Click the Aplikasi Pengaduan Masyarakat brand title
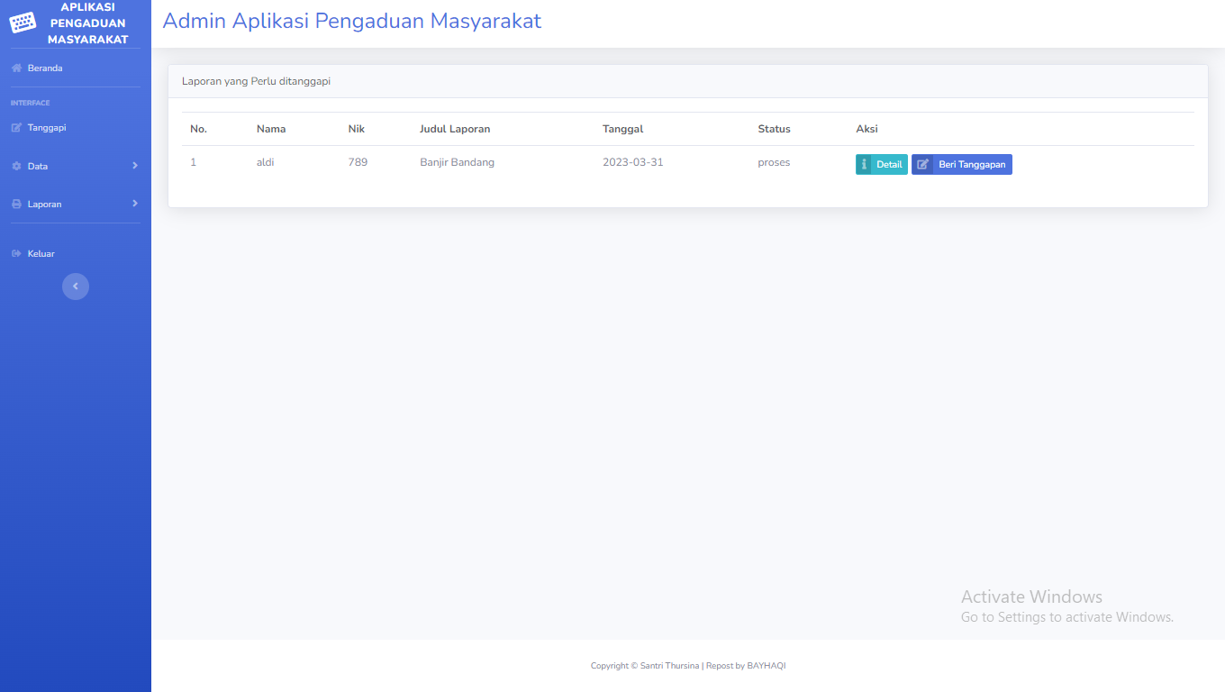This screenshot has width=1225, height=692. [x=87, y=23]
